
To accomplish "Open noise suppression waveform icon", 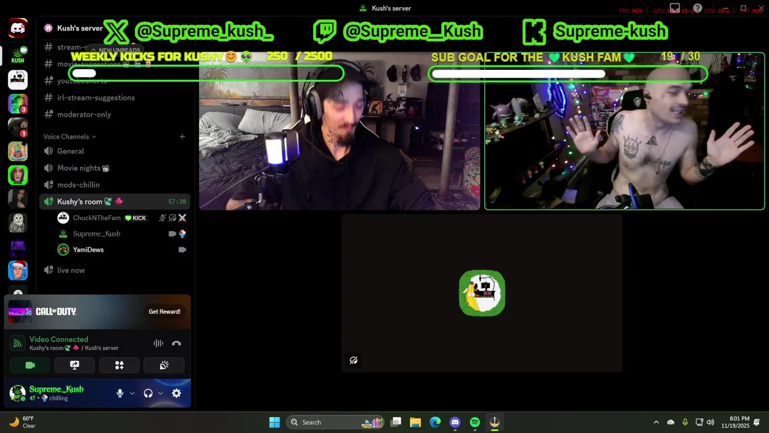I will (158, 343).
